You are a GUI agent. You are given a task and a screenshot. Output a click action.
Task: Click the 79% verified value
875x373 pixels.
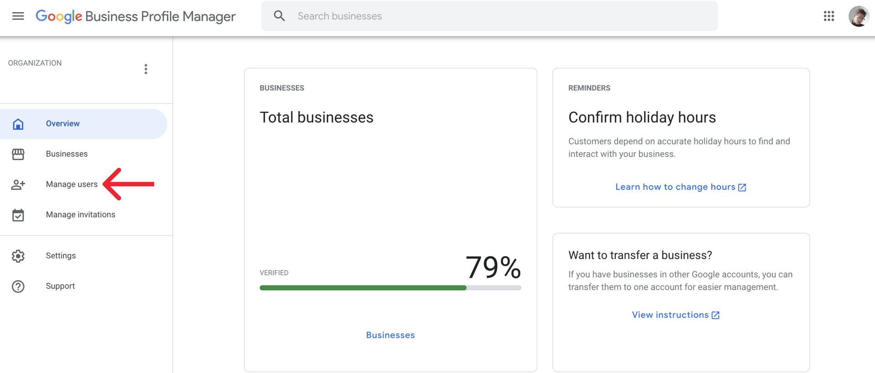coord(493,267)
